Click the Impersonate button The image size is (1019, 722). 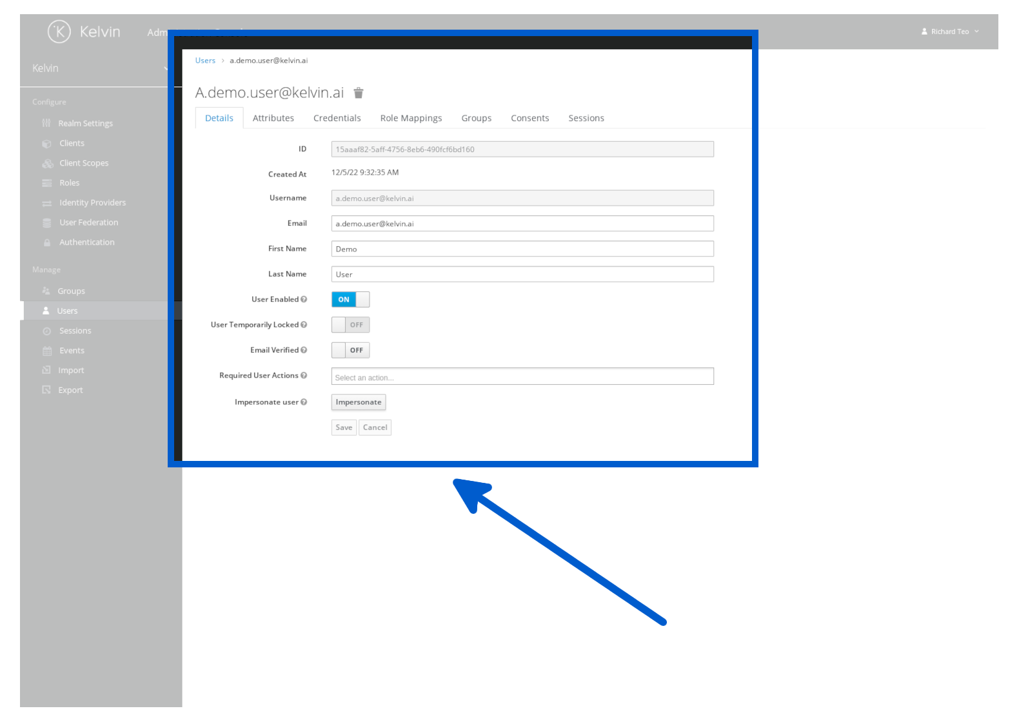pyautogui.click(x=358, y=402)
